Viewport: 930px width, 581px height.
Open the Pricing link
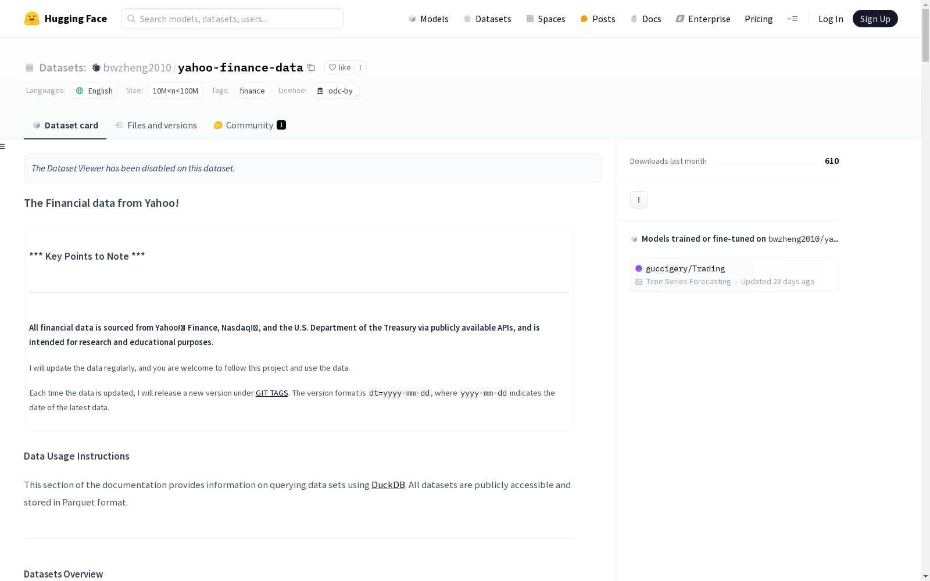click(759, 19)
